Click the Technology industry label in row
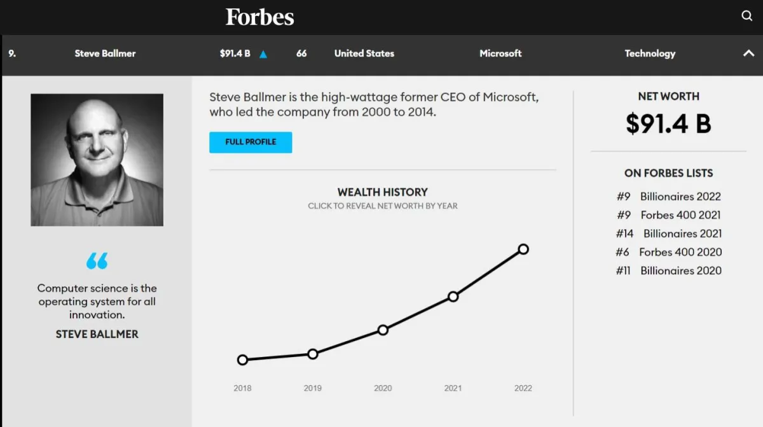763x427 pixels. (650, 53)
